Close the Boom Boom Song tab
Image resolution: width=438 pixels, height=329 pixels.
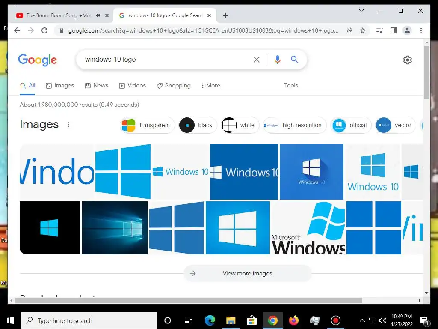pos(107,15)
